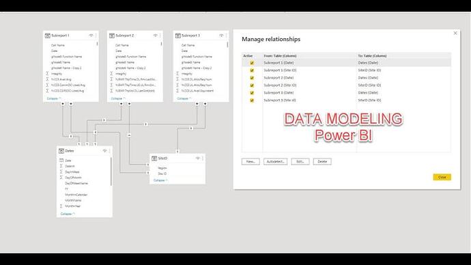
Task: Click the Subreport 1 table icon
Action: pos(48,36)
